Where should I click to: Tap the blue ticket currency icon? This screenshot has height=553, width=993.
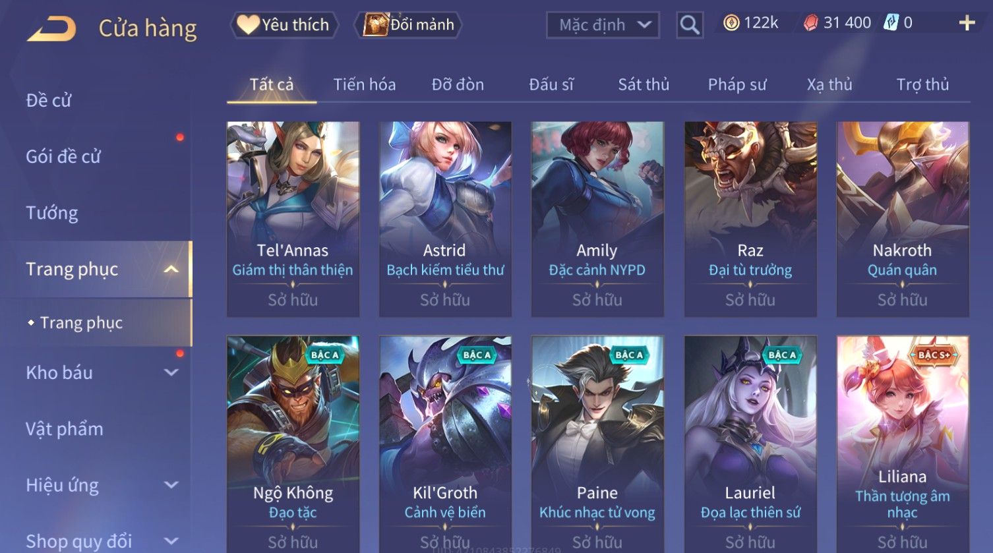pyautogui.click(x=891, y=23)
